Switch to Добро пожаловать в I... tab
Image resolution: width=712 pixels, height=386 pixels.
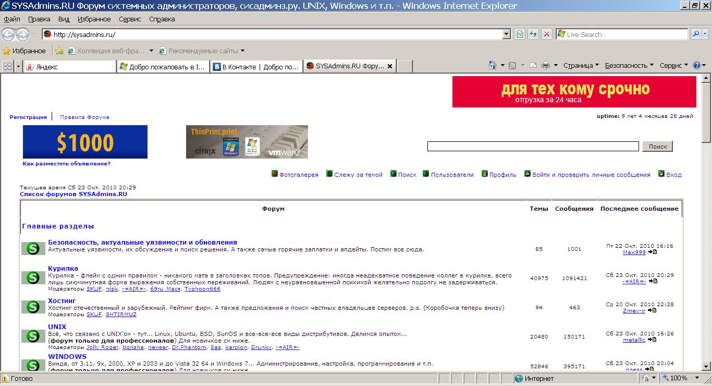163,67
